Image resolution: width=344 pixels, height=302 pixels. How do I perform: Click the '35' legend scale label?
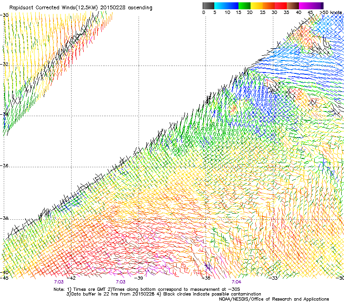pyautogui.click(x=286, y=12)
